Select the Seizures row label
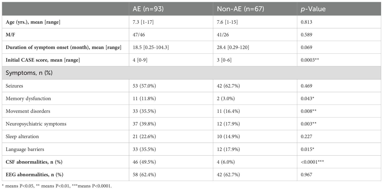Image resolution: width=383 pixels, height=190 pixels. pyautogui.click(x=13, y=86)
